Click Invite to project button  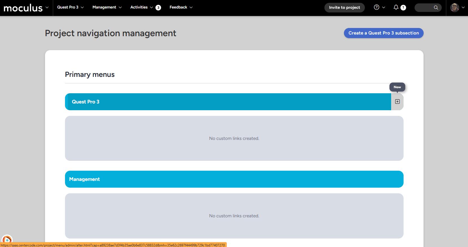tap(344, 8)
